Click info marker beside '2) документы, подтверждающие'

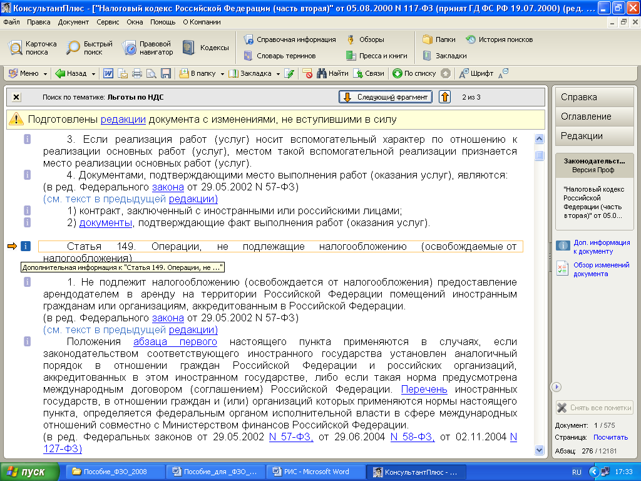pos(27,222)
